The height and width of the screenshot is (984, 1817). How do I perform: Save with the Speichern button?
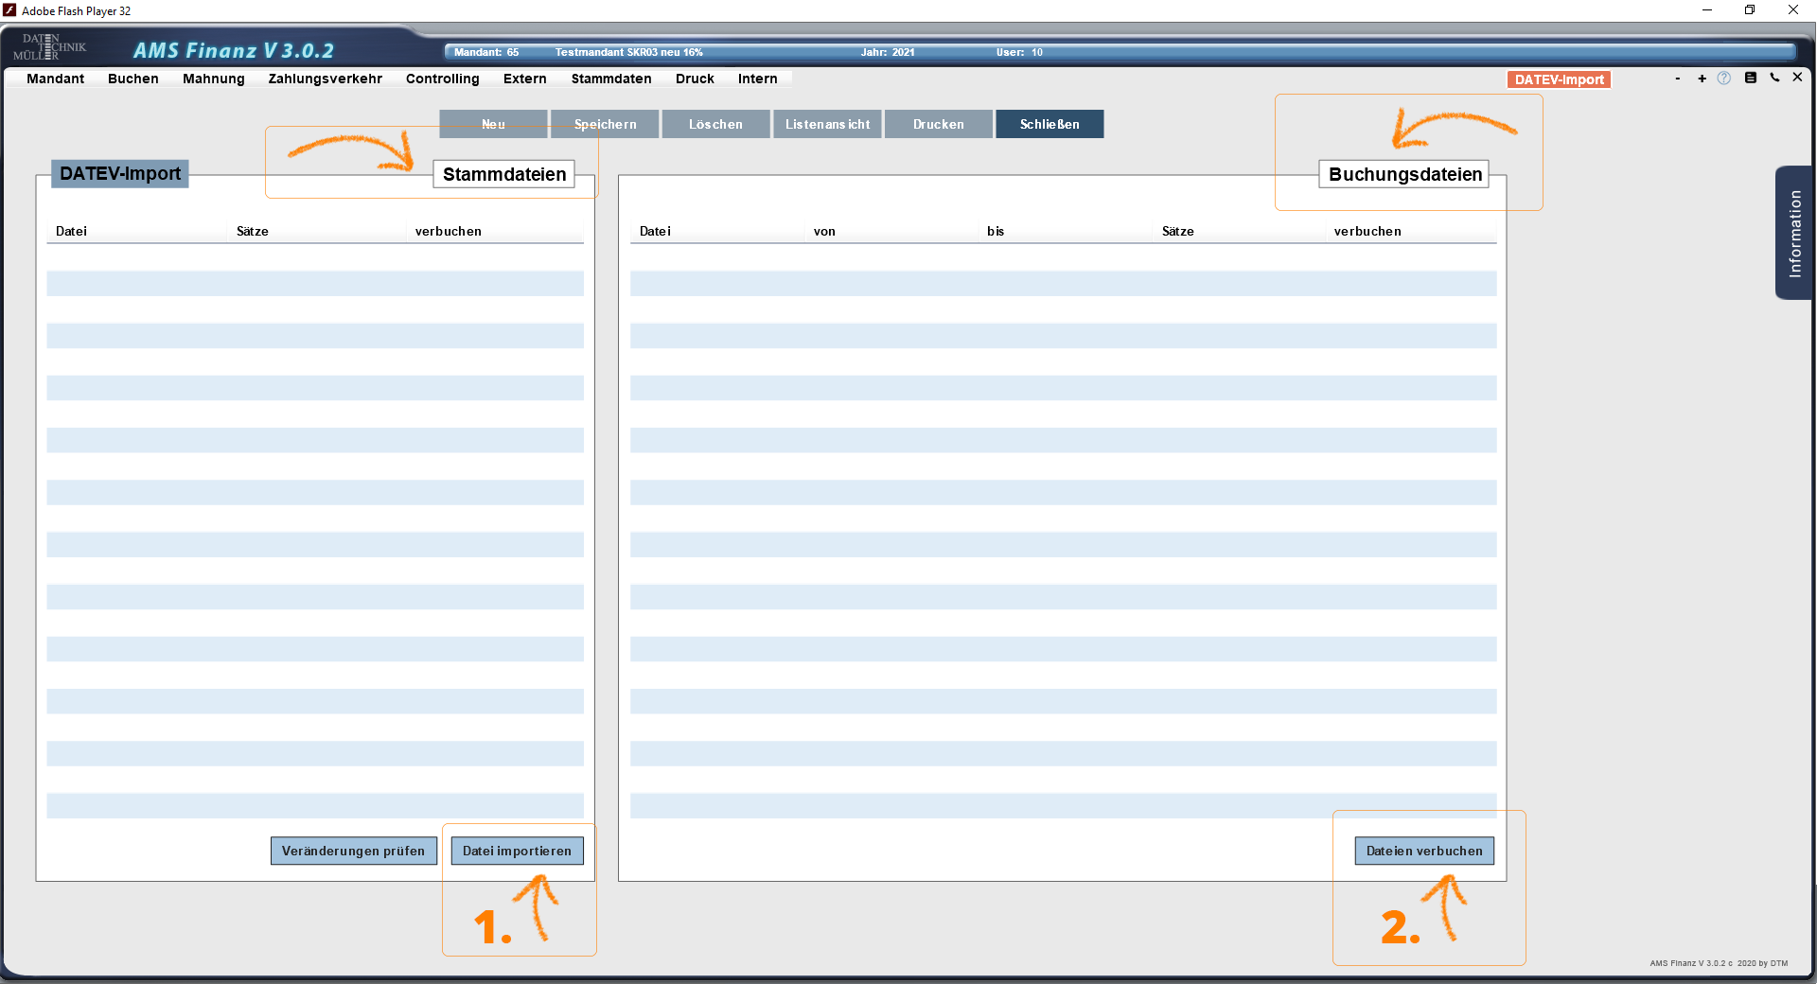coord(604,124)
